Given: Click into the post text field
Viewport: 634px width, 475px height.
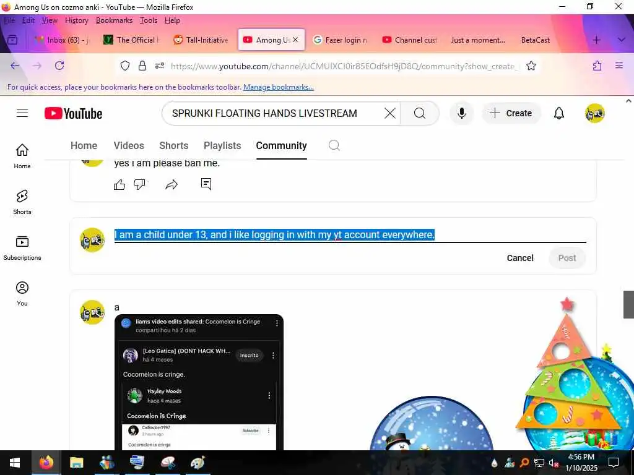Looking at the screenshot, I should [350, 235].
